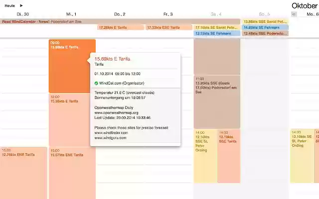Go to next week with the arrow
The height and width of the screenshot is (199, 319).
coord(21,5)
